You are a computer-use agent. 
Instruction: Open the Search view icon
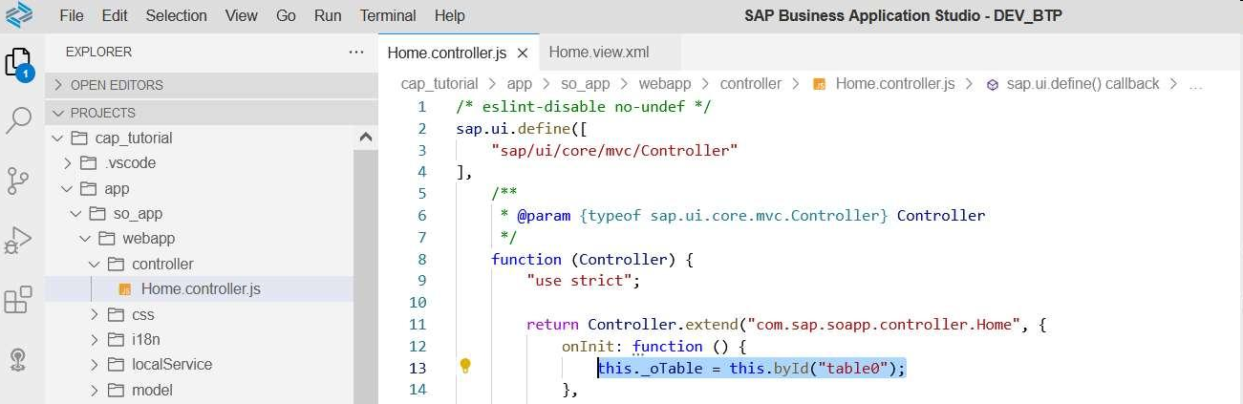pos(19,120)
